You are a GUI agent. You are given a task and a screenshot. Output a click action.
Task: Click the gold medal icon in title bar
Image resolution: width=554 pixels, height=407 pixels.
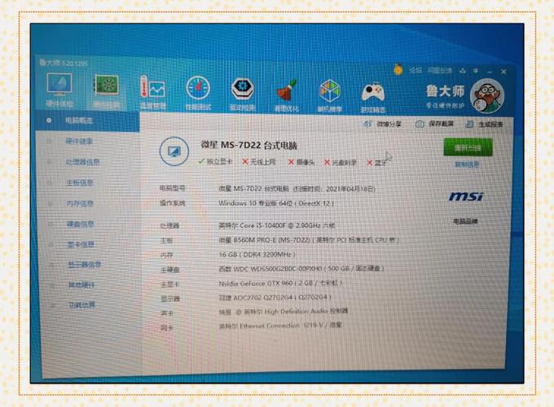(x=398, y=69)
